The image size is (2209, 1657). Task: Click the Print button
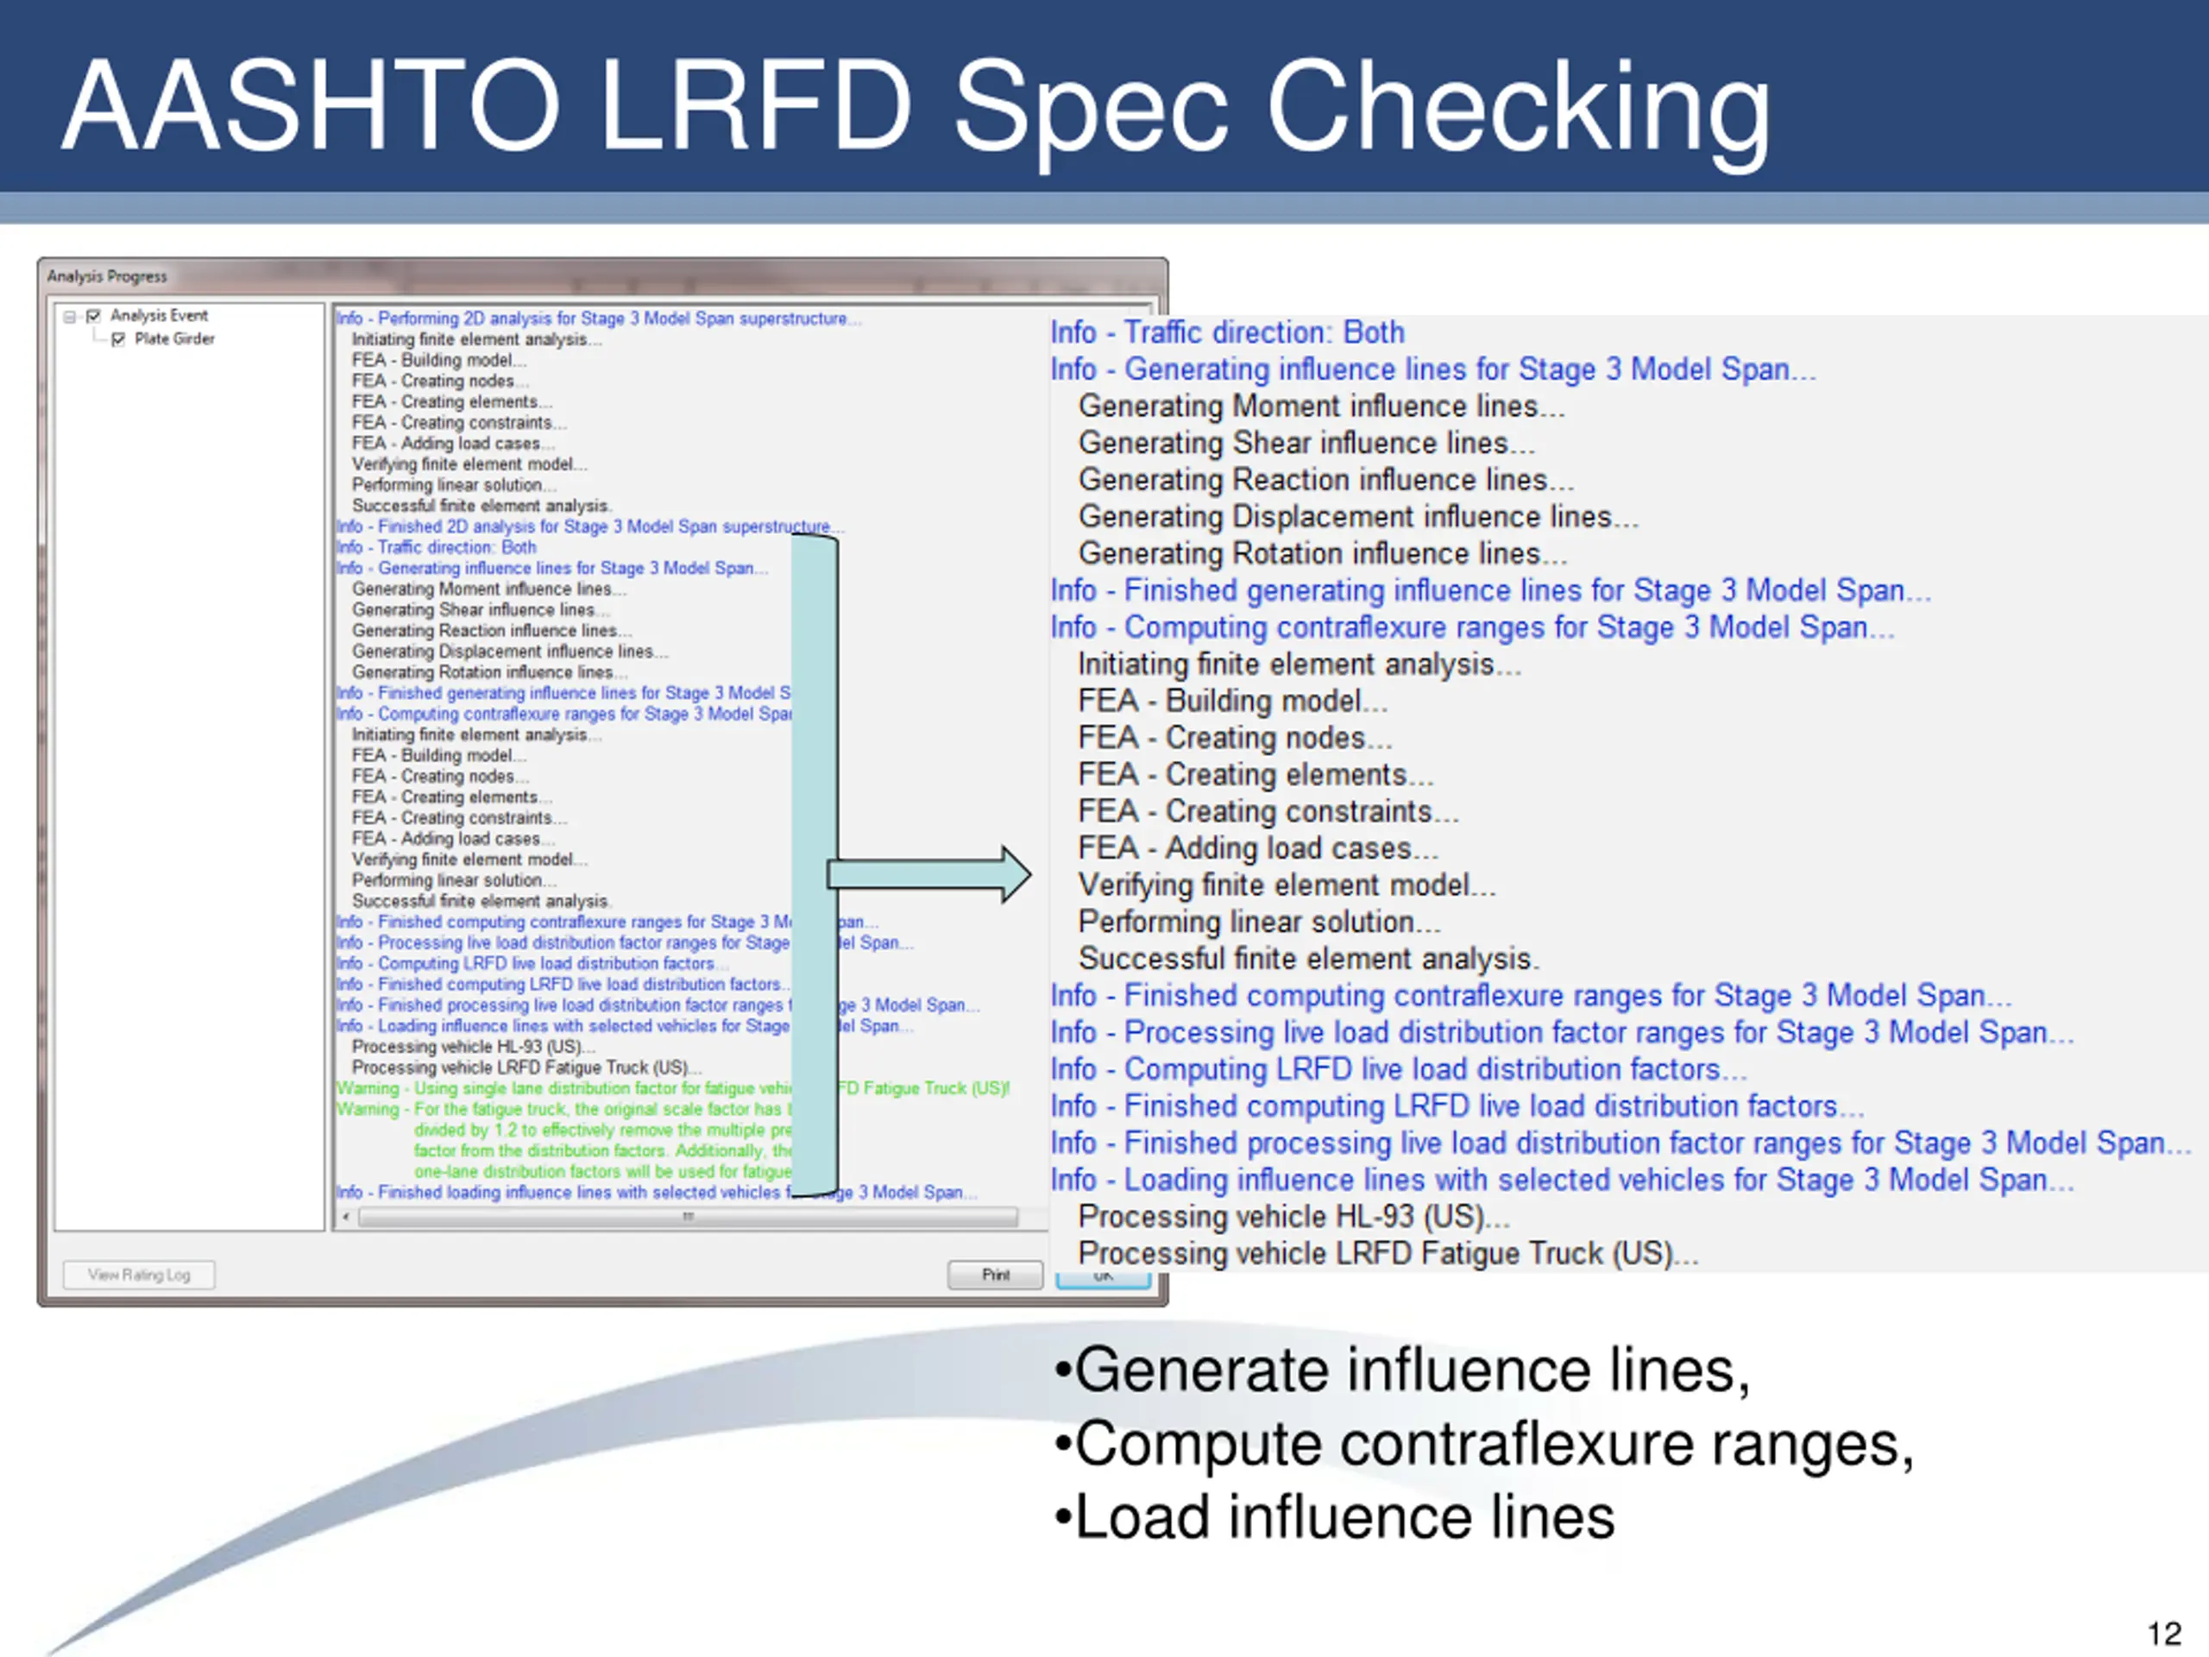(995, 1275)
